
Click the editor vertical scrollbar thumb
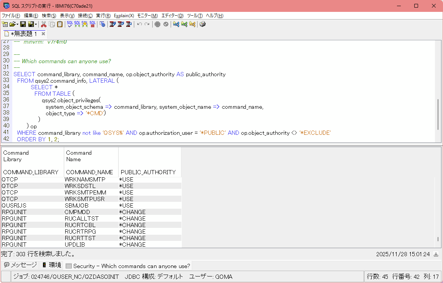[438, 114]
